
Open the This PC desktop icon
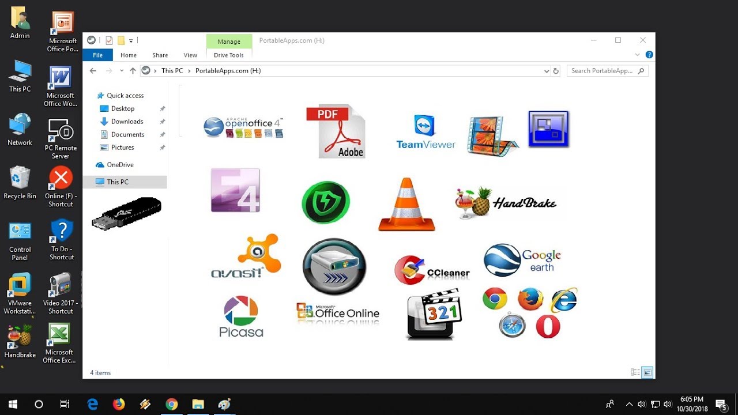point(20,76)
